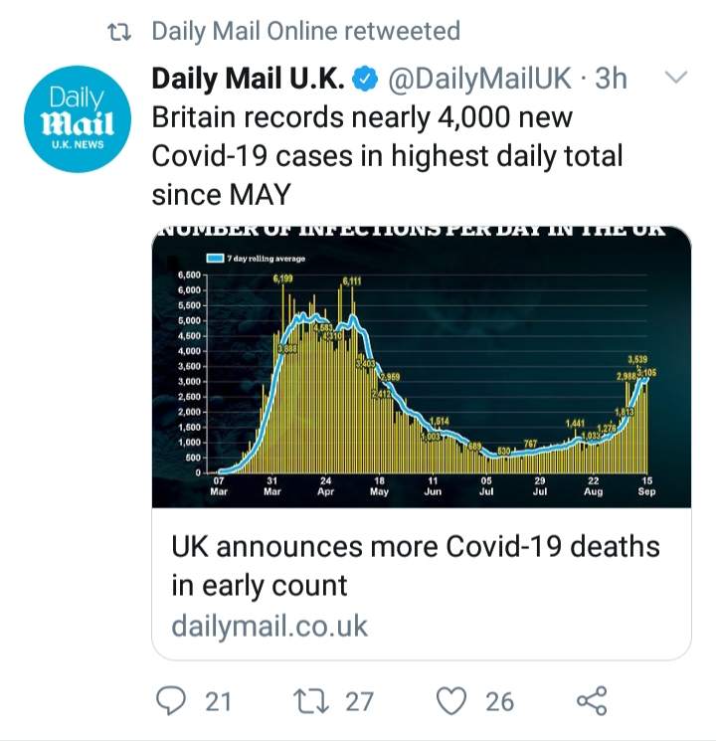Expand the tweet options chevron
The width and height of the screenshot is (716, 741).
point(675,78)
